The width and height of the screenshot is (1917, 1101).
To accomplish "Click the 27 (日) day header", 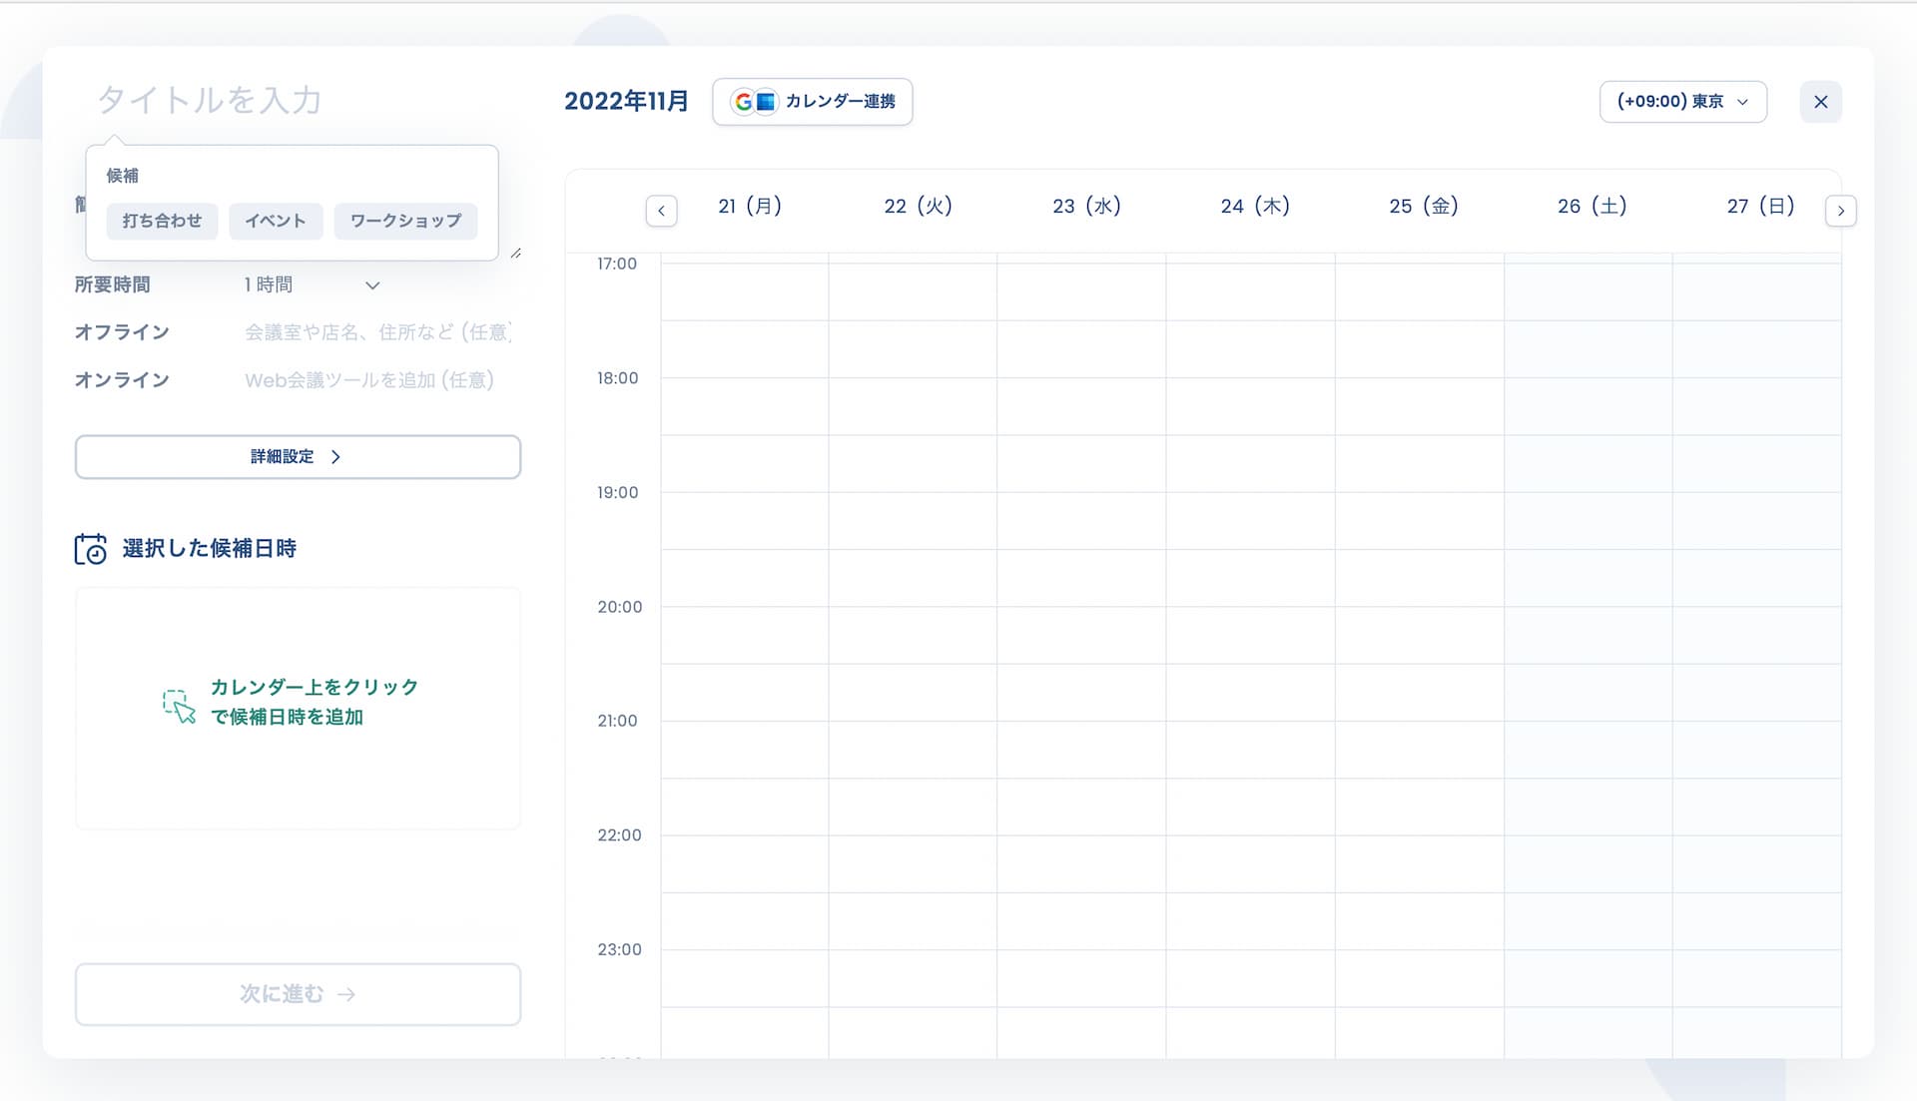I will [1761, 207].
